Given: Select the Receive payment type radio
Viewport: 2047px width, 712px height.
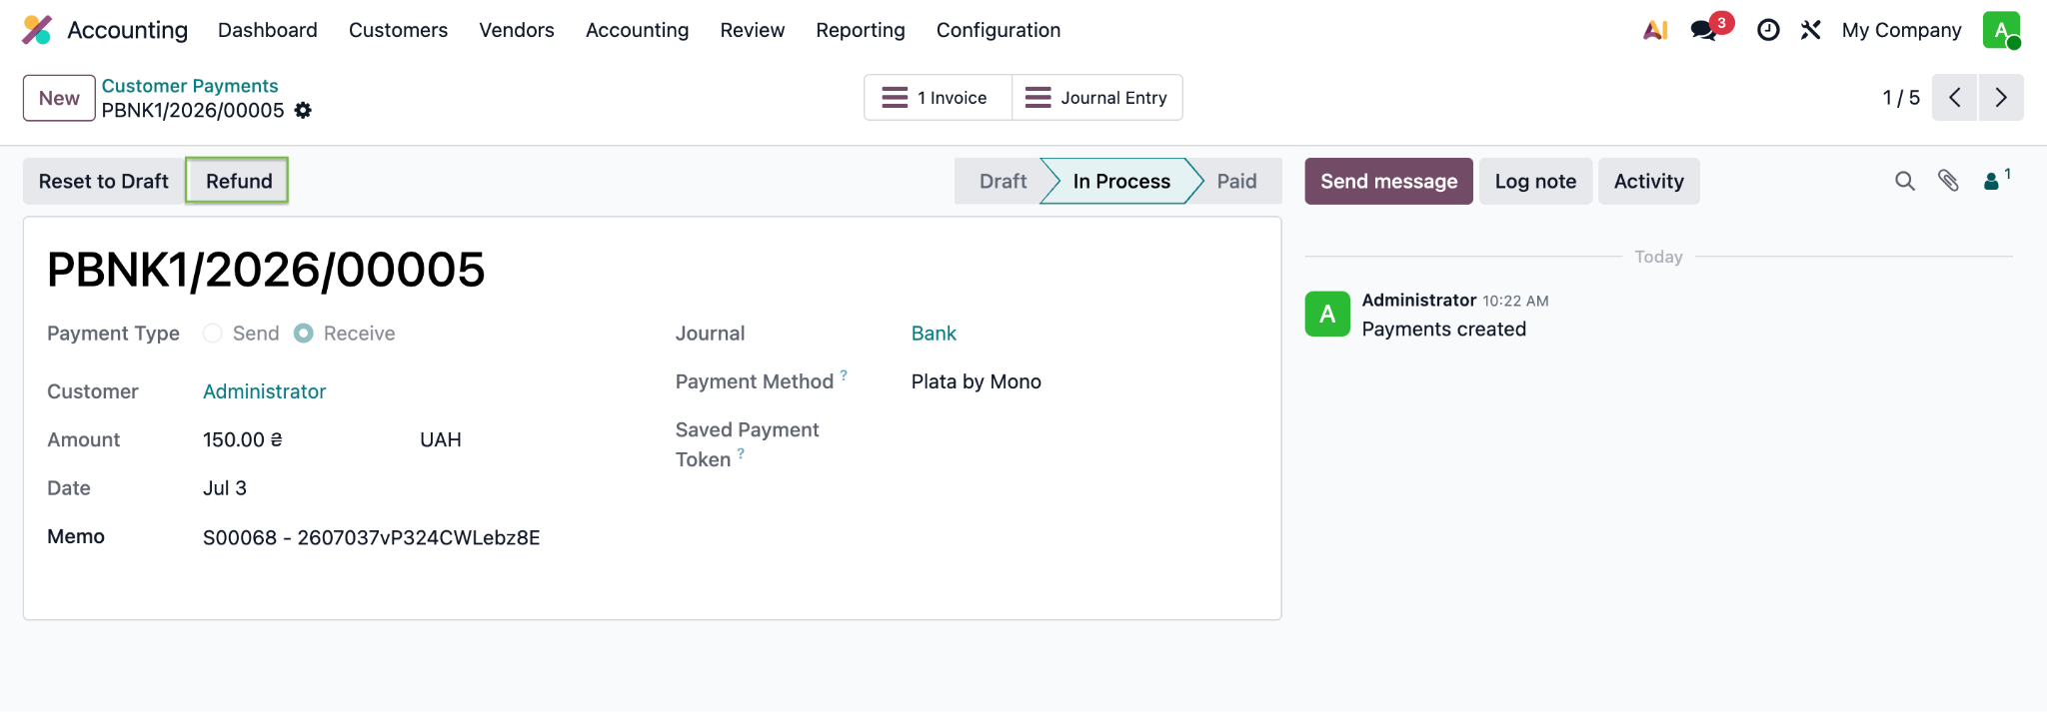Looking at the screenshot, I should pyautogui.click(x=304, y=334).
